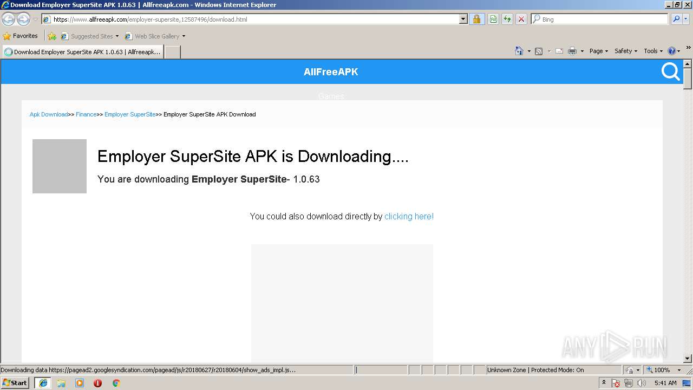Click the Print icon
The width and height of the screenshot is (693, 390).
point(572,51)
